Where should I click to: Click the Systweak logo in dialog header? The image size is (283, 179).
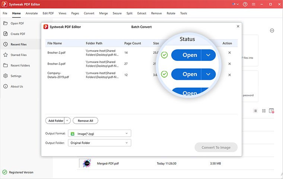(46, 27)
